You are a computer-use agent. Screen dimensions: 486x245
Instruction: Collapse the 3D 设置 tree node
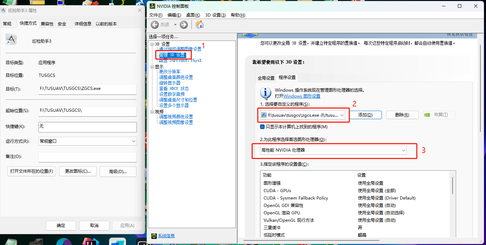coord(152,44)
